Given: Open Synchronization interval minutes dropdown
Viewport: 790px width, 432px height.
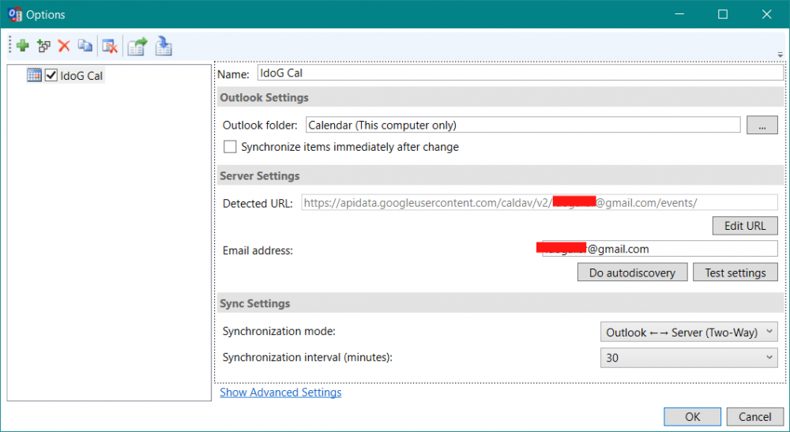Looking at the screenshot, I should 689,358.
